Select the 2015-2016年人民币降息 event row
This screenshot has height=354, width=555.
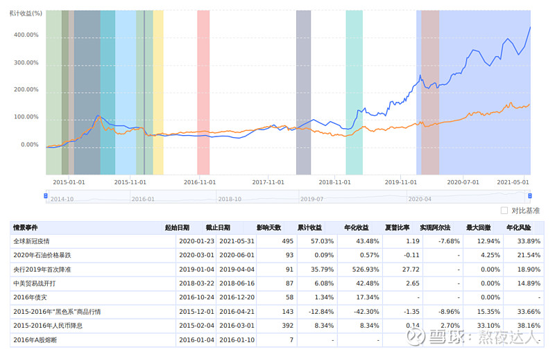(x=277, y=326)
